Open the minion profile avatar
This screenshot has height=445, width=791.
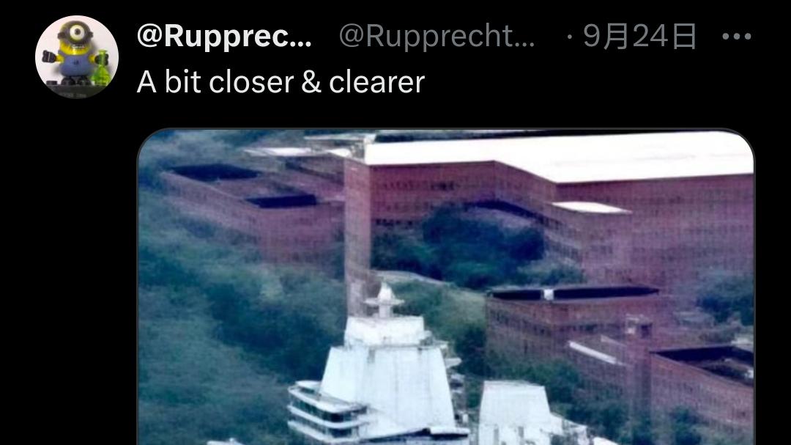pos(77,56)
